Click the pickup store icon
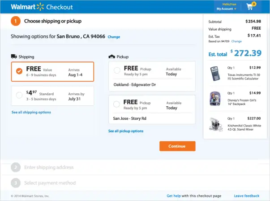The width and height of the screenshot is (270, 201). click(111, 57)
